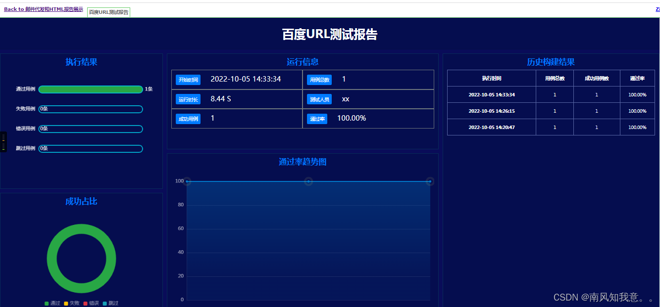Click the 执行时间 column header
The height and width of the screenshot is (307, 660).
[492, 78]
